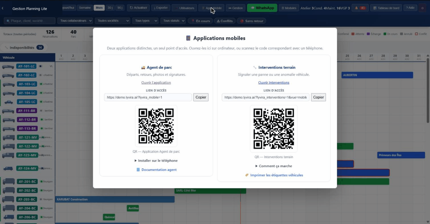Click the phone icon by Applications mobiles title

[x=188, y=38]
